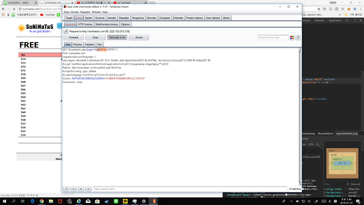
Task: Close the DevTools panel
Action: (360, 20)
